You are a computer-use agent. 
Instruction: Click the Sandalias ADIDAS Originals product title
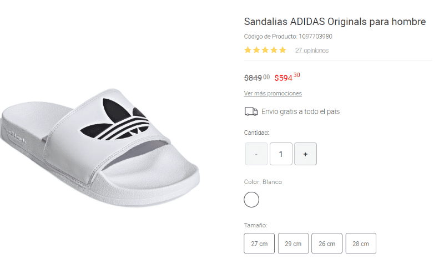tap(335, 22)
